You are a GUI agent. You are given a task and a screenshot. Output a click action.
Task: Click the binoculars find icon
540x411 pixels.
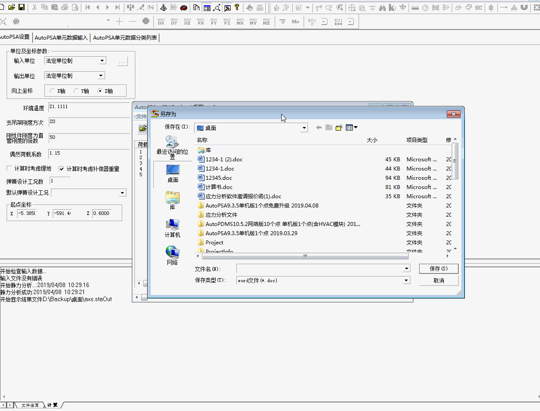[382, 7]
